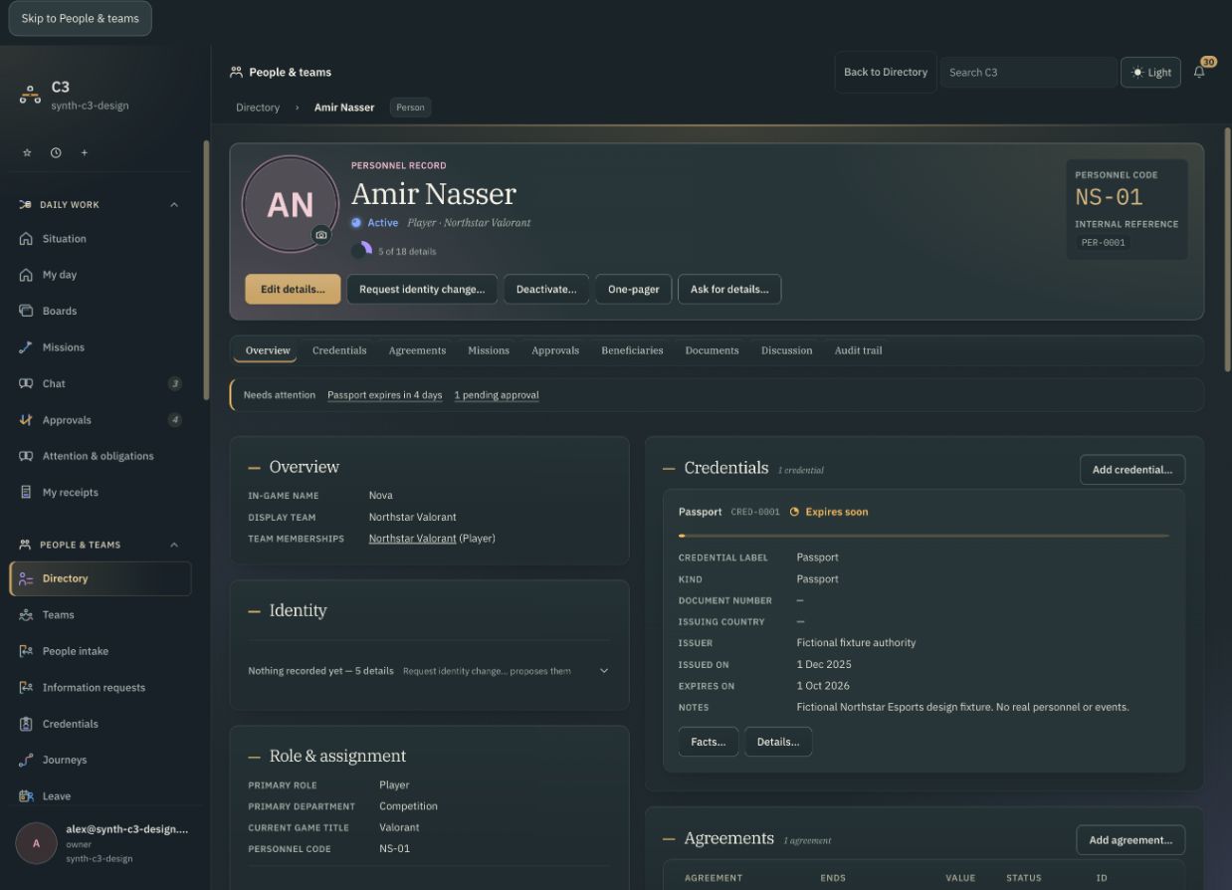Click the AN profile avatar
This screenshot has height=890, width=1232.
click(x=291, y=204)
